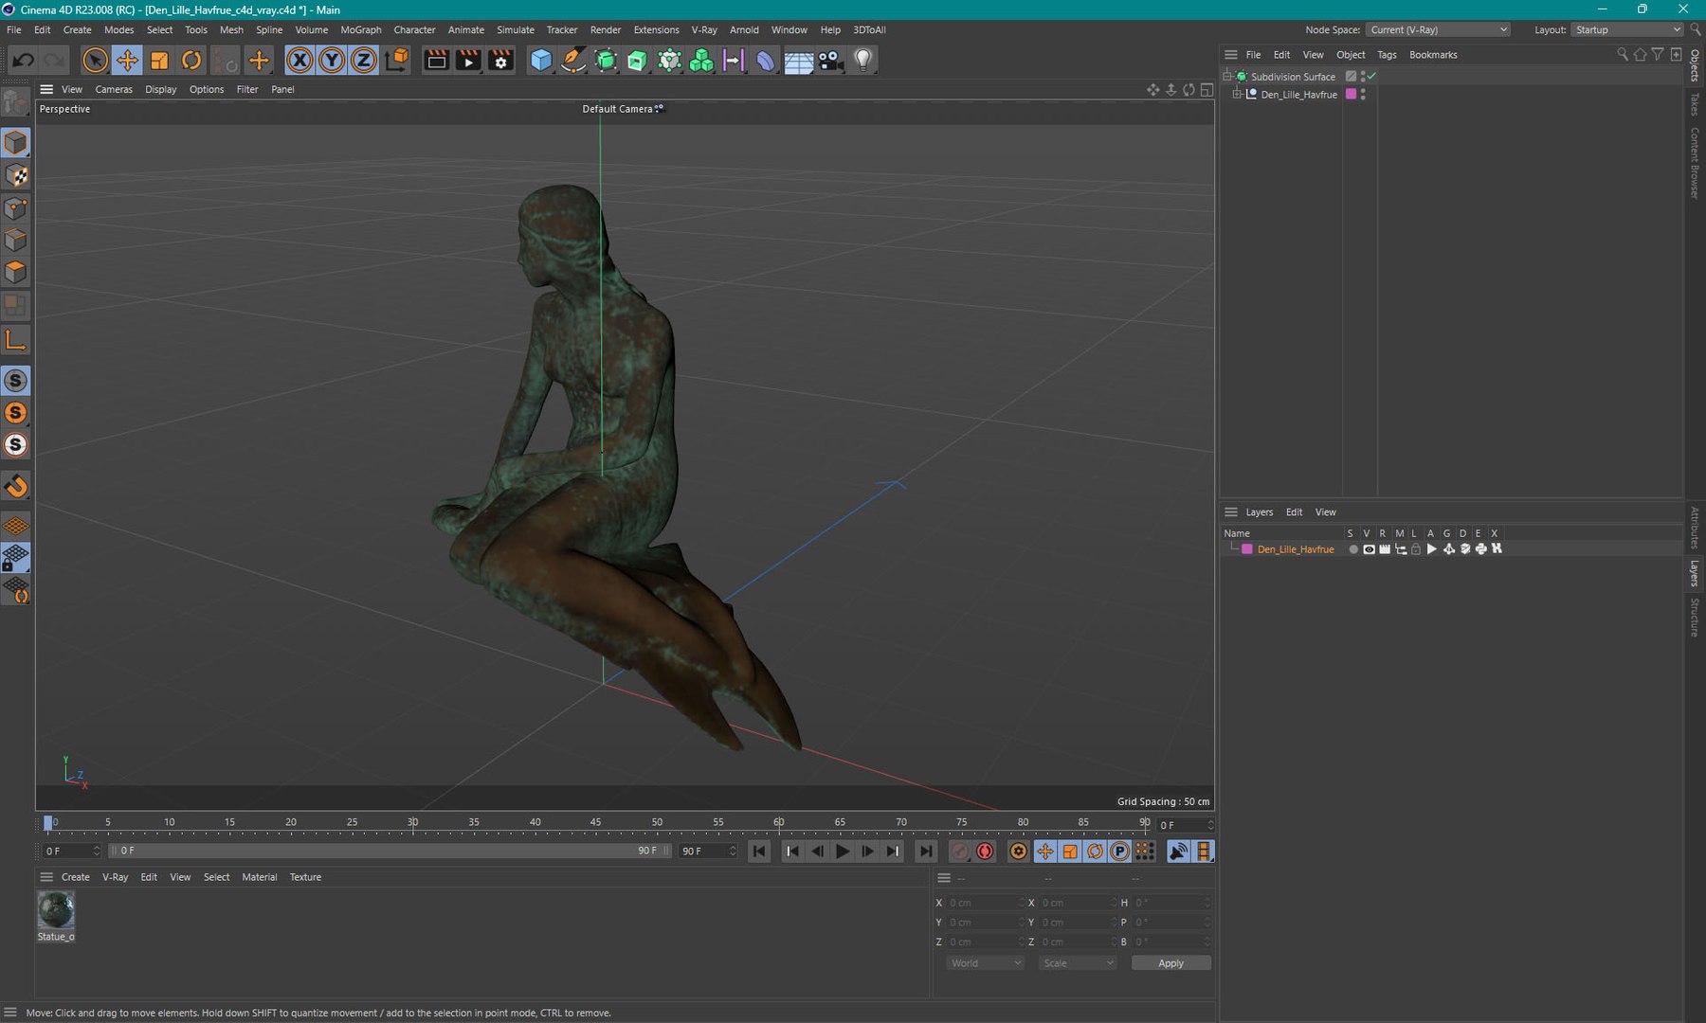Click the Undo arrow icon
This screenshot has height=1023, width=1706.
pos(24,61)
